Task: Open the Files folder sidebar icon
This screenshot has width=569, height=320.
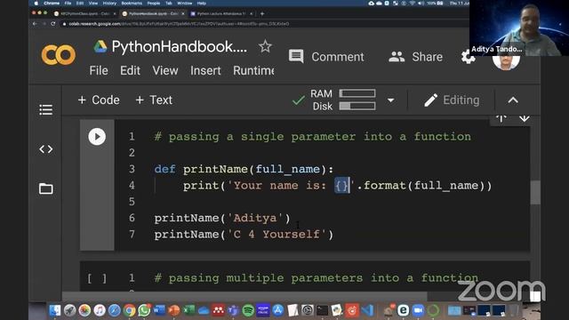Action: click(x=45, y=188)
